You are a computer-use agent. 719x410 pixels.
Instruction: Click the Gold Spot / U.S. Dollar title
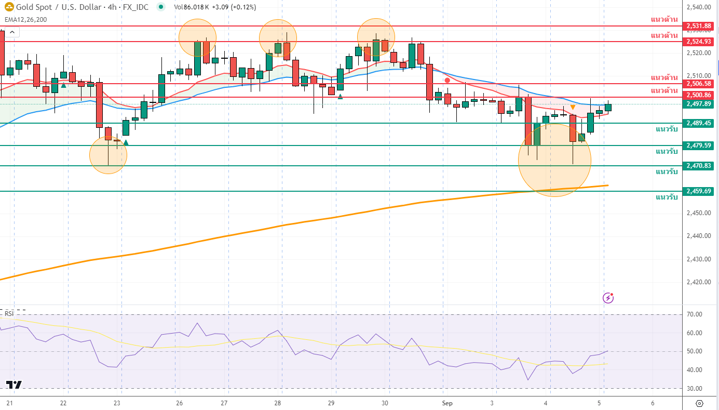coord(59,7)
